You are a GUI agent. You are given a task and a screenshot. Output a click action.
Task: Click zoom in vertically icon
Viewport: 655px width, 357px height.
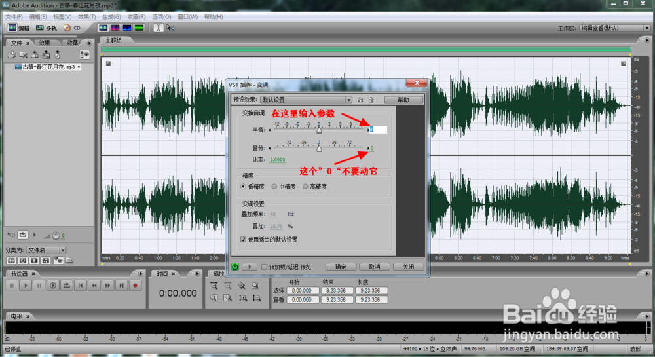(x=243, y=297)
